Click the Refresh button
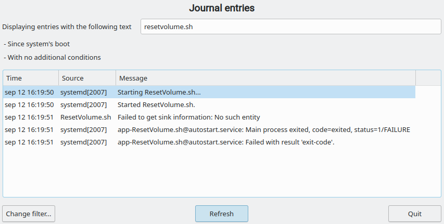Viewport: 444px width, 224px height. (221, 214)
